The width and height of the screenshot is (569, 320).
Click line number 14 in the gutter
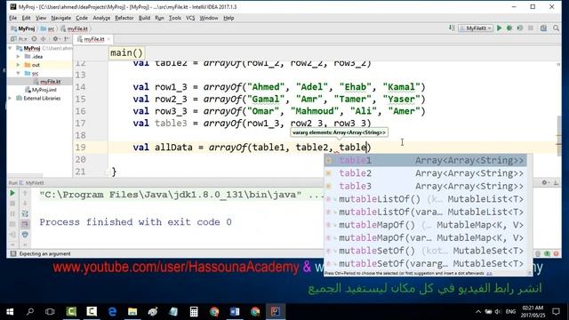(80, 87)
